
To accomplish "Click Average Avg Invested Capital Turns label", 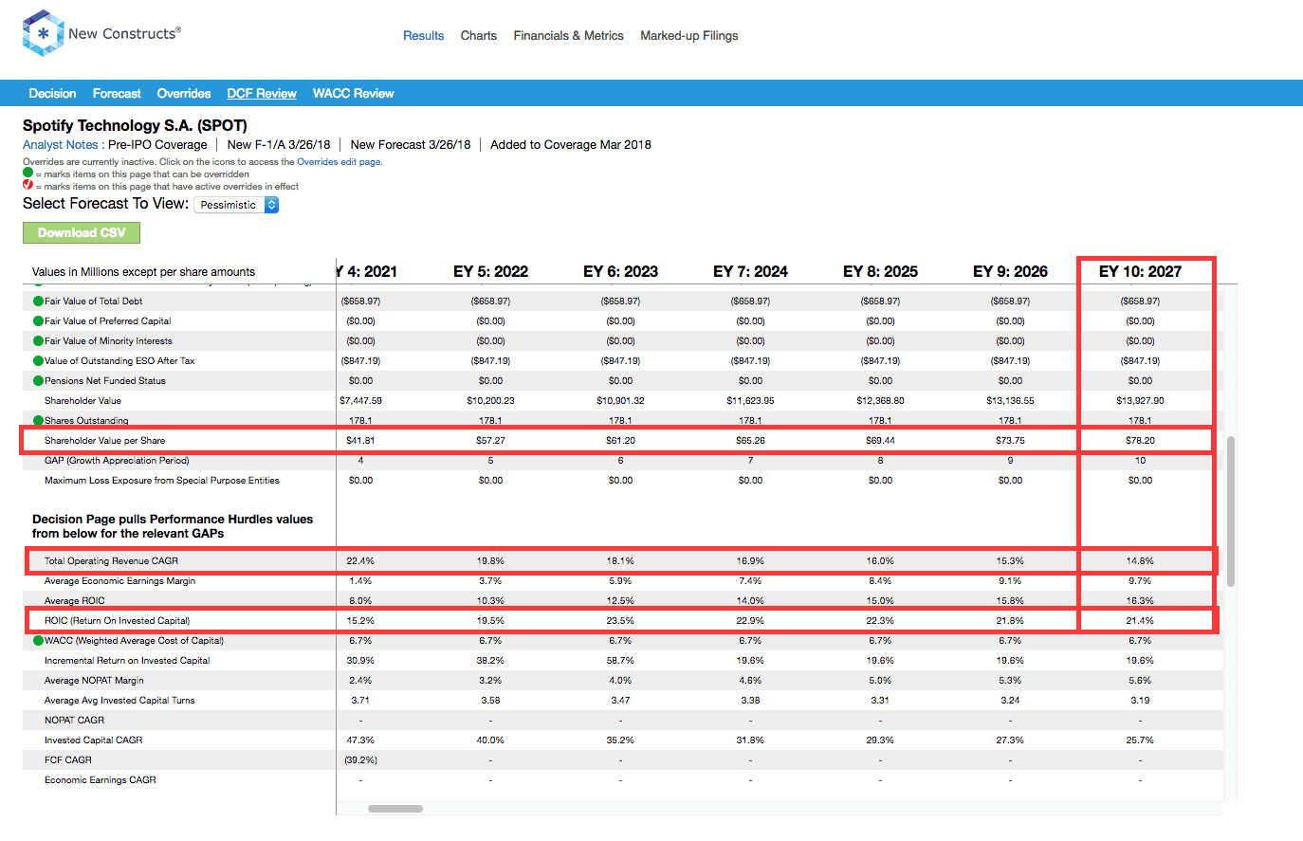I will (119, 700).
